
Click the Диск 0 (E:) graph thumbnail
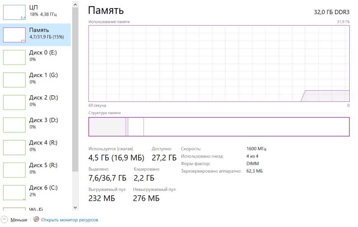(14, 57)
